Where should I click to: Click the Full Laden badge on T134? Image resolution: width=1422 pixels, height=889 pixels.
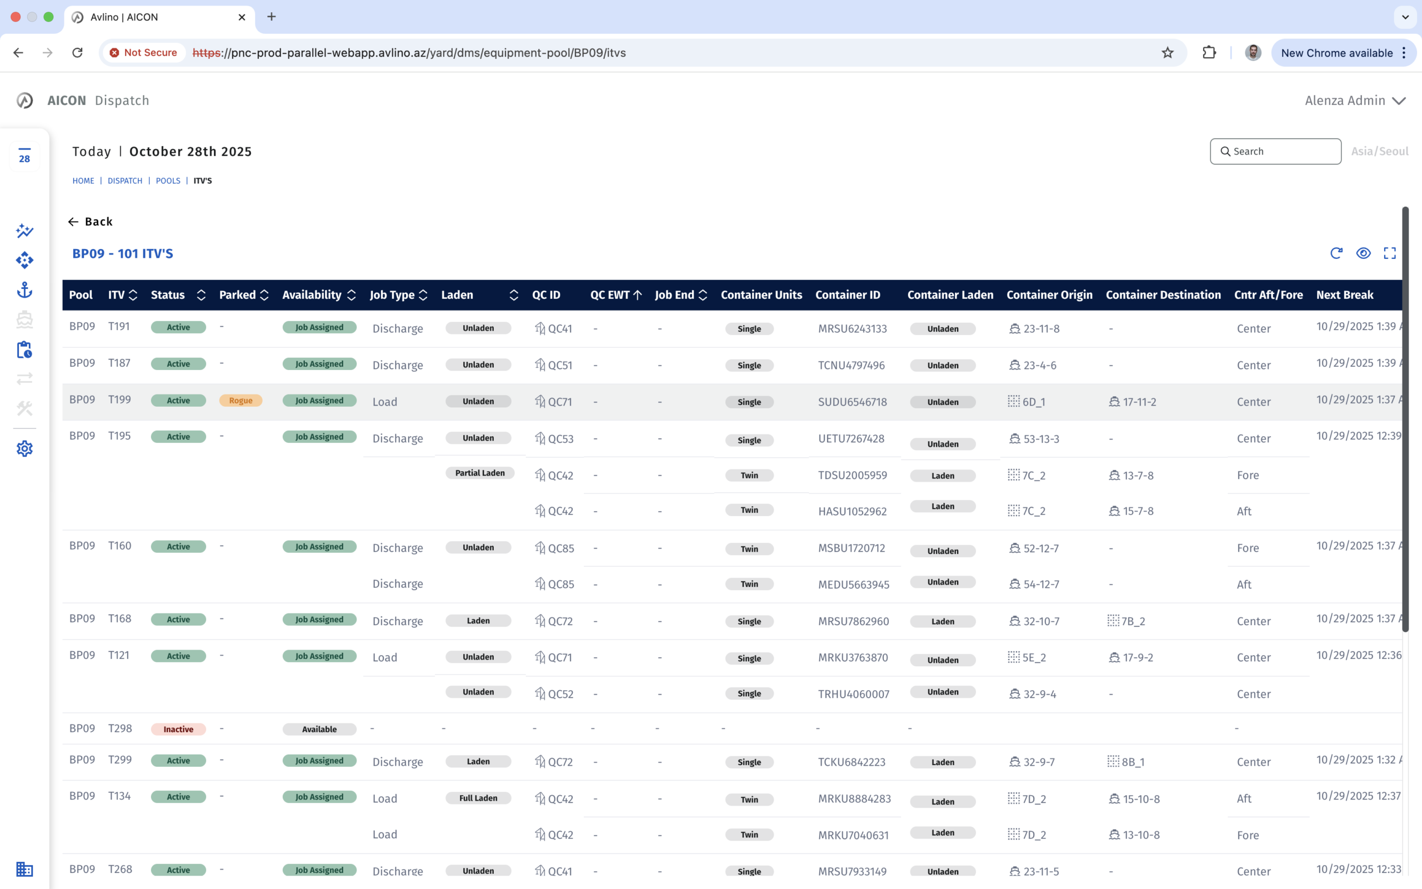(x=478, y=798)
